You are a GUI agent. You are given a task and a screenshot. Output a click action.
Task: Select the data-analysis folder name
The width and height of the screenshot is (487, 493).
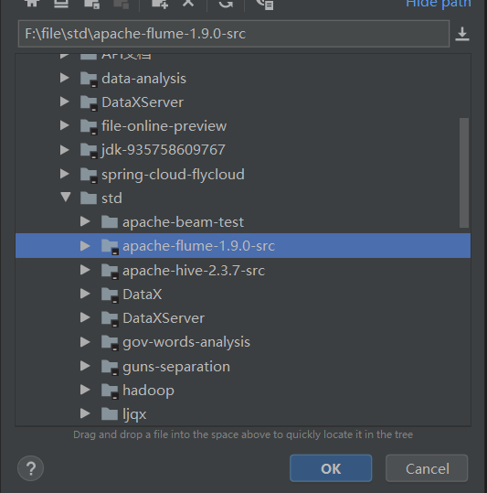143,79
